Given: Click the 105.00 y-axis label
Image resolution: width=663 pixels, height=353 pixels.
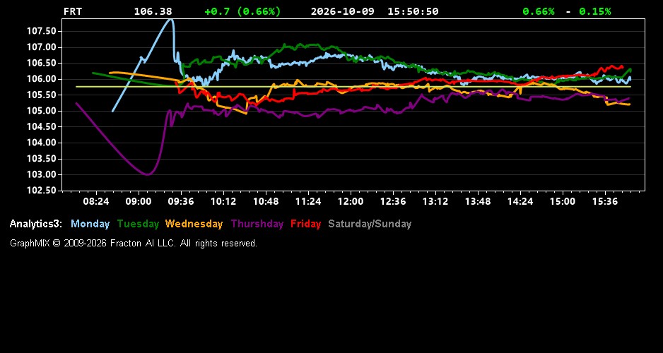Looking at the screenshot, I should click(x=42, y=111).
